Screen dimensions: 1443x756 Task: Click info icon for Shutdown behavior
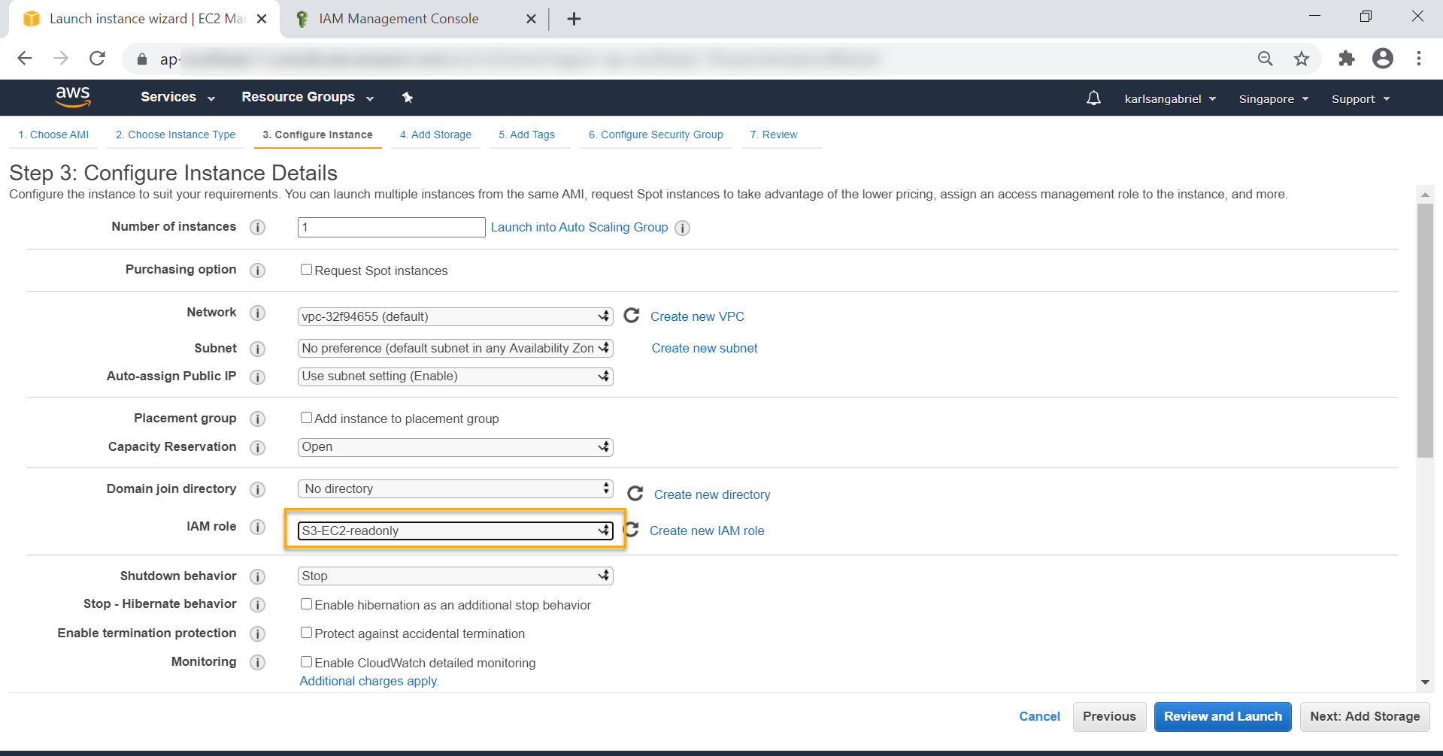tap(257, 576)
